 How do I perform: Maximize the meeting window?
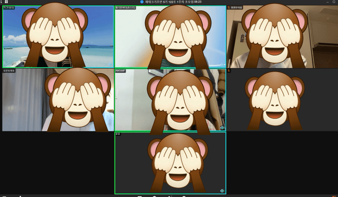pyautogui.click(x=334, y=2)
